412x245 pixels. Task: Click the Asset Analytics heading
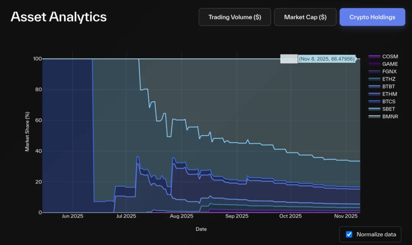point(59,17)
